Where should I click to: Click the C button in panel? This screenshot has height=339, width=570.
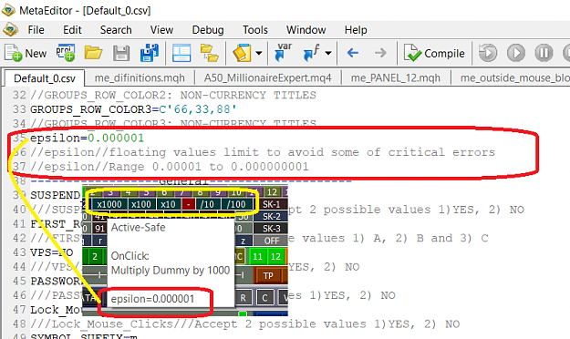coord(264,298)
